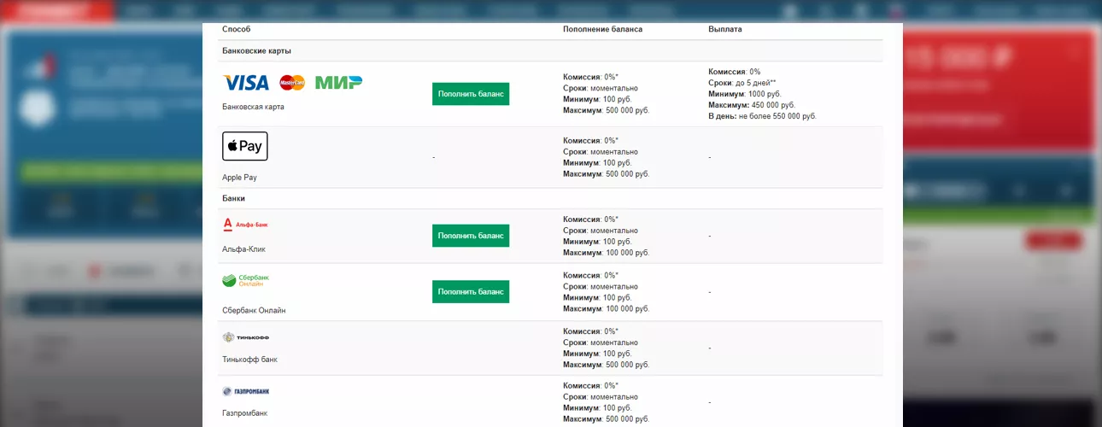This screenshot has width=1102, height=427.
Task: Select the Sberbank Online logo
Action: tap(245, 281)
